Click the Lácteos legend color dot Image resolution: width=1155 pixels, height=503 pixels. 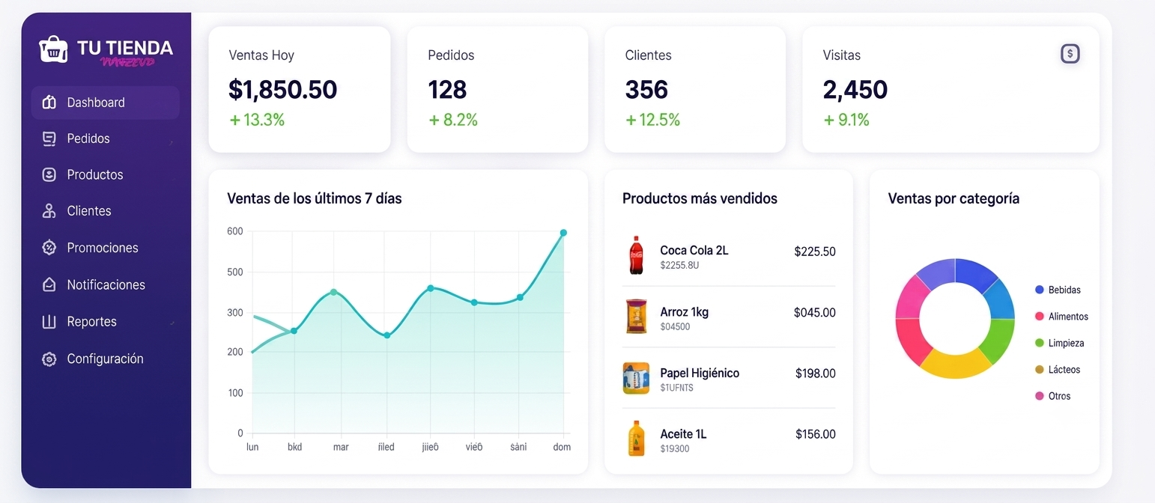[1039, 370]
